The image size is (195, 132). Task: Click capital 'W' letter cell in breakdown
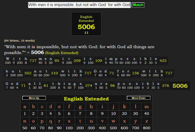click(x=8, y=59)
